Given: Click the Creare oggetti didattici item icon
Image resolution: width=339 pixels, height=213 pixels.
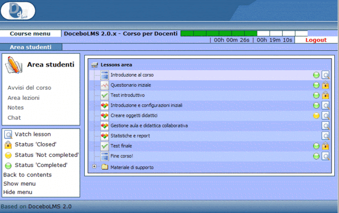Looking at the screenshot, I should click(105, 116).
